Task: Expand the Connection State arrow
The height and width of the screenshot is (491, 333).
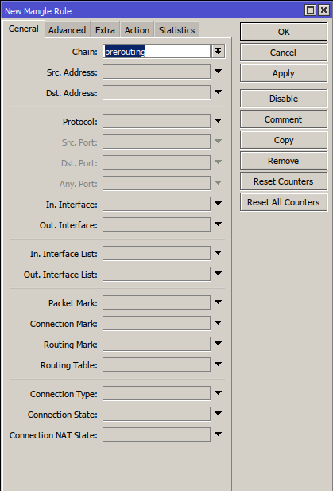Action: 219,413
